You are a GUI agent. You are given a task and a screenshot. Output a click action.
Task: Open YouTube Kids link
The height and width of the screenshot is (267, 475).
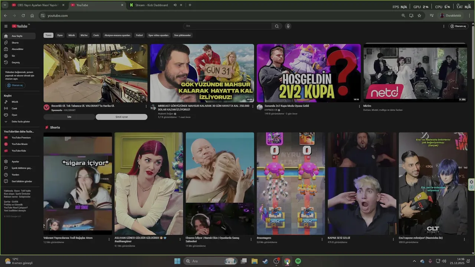point(19,151)
